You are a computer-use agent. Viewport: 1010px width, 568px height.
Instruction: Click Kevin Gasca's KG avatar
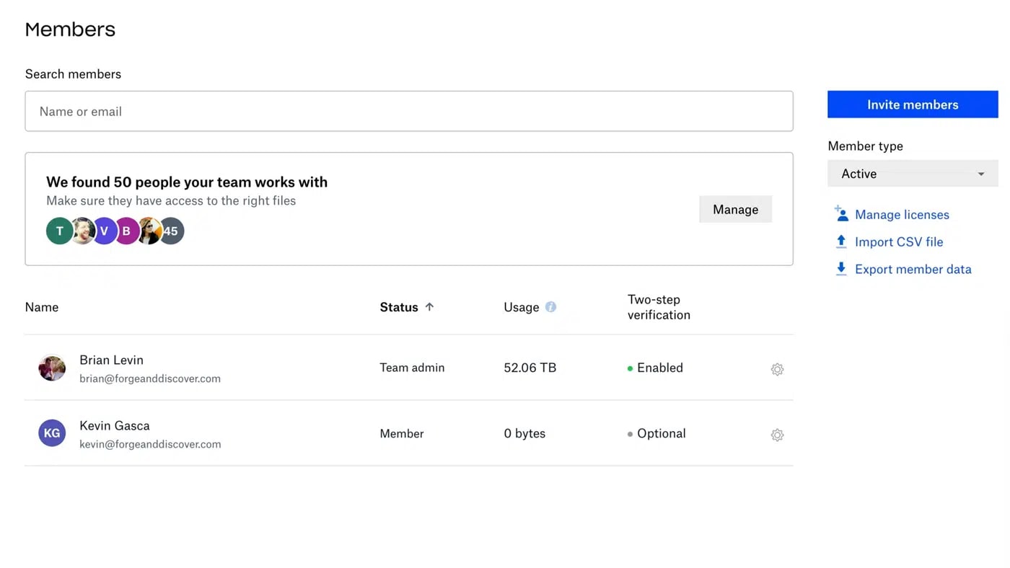(52, 433)
